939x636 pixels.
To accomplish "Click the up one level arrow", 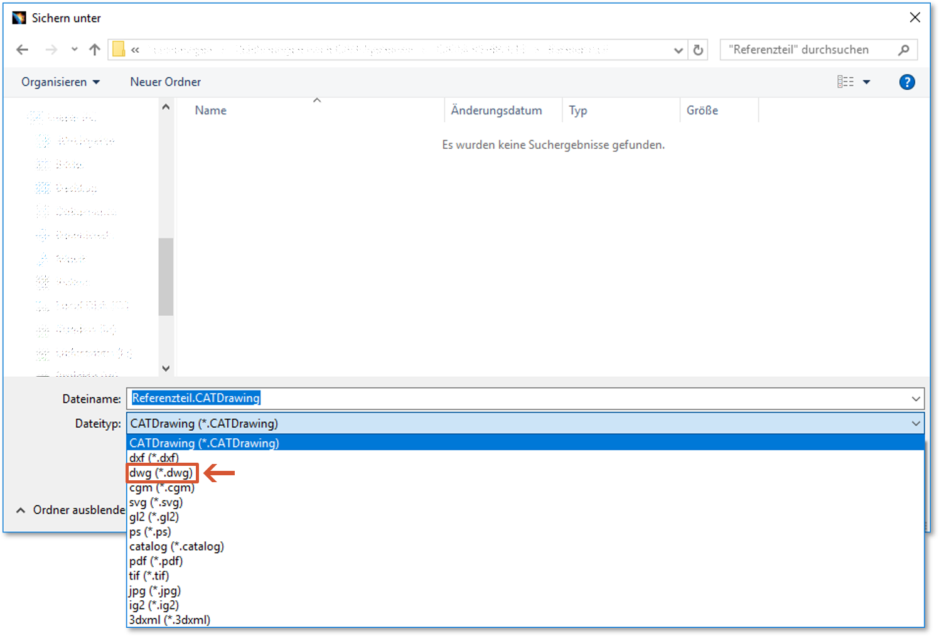I will pos(95,50).
